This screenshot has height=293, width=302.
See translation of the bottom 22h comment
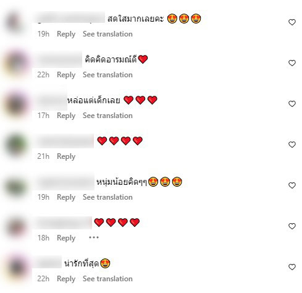coord(107,279)
